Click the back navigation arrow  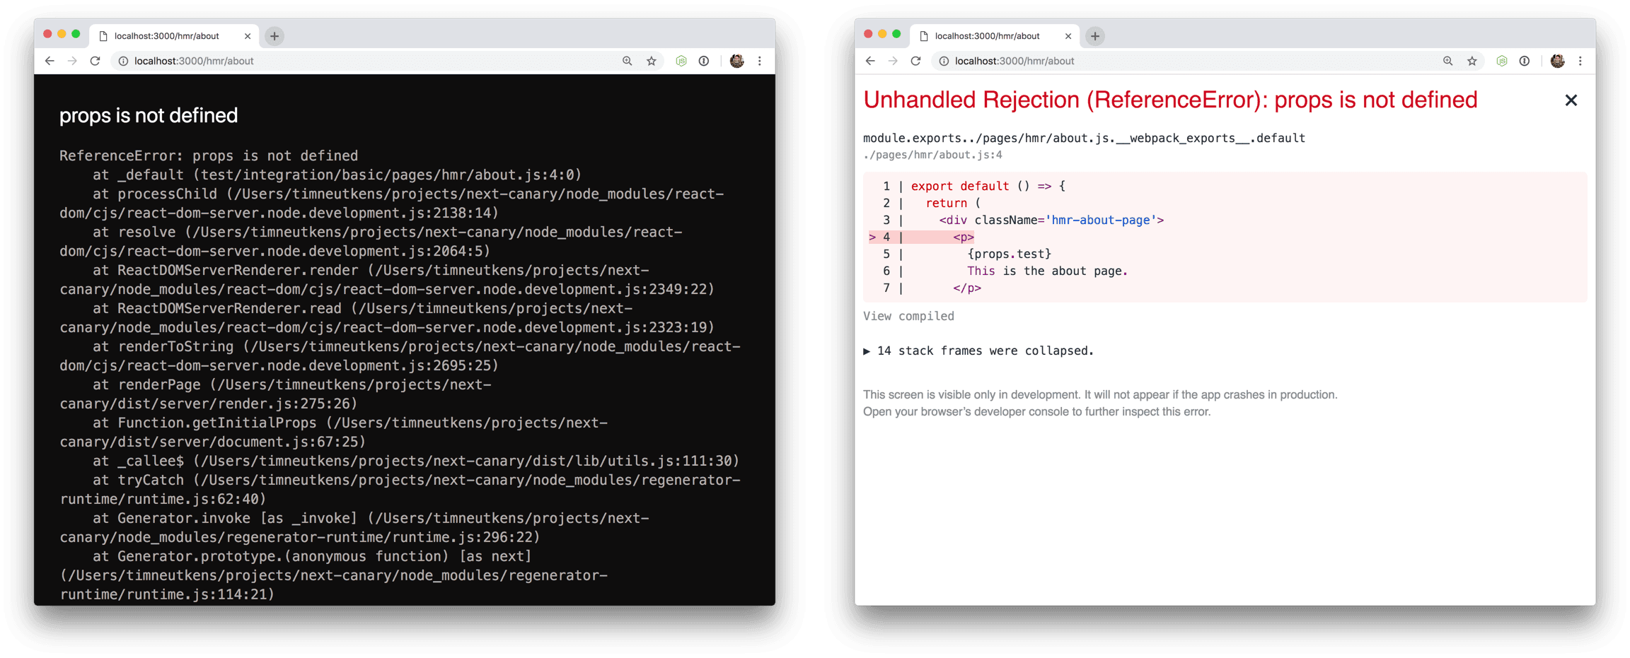(869, 61)
